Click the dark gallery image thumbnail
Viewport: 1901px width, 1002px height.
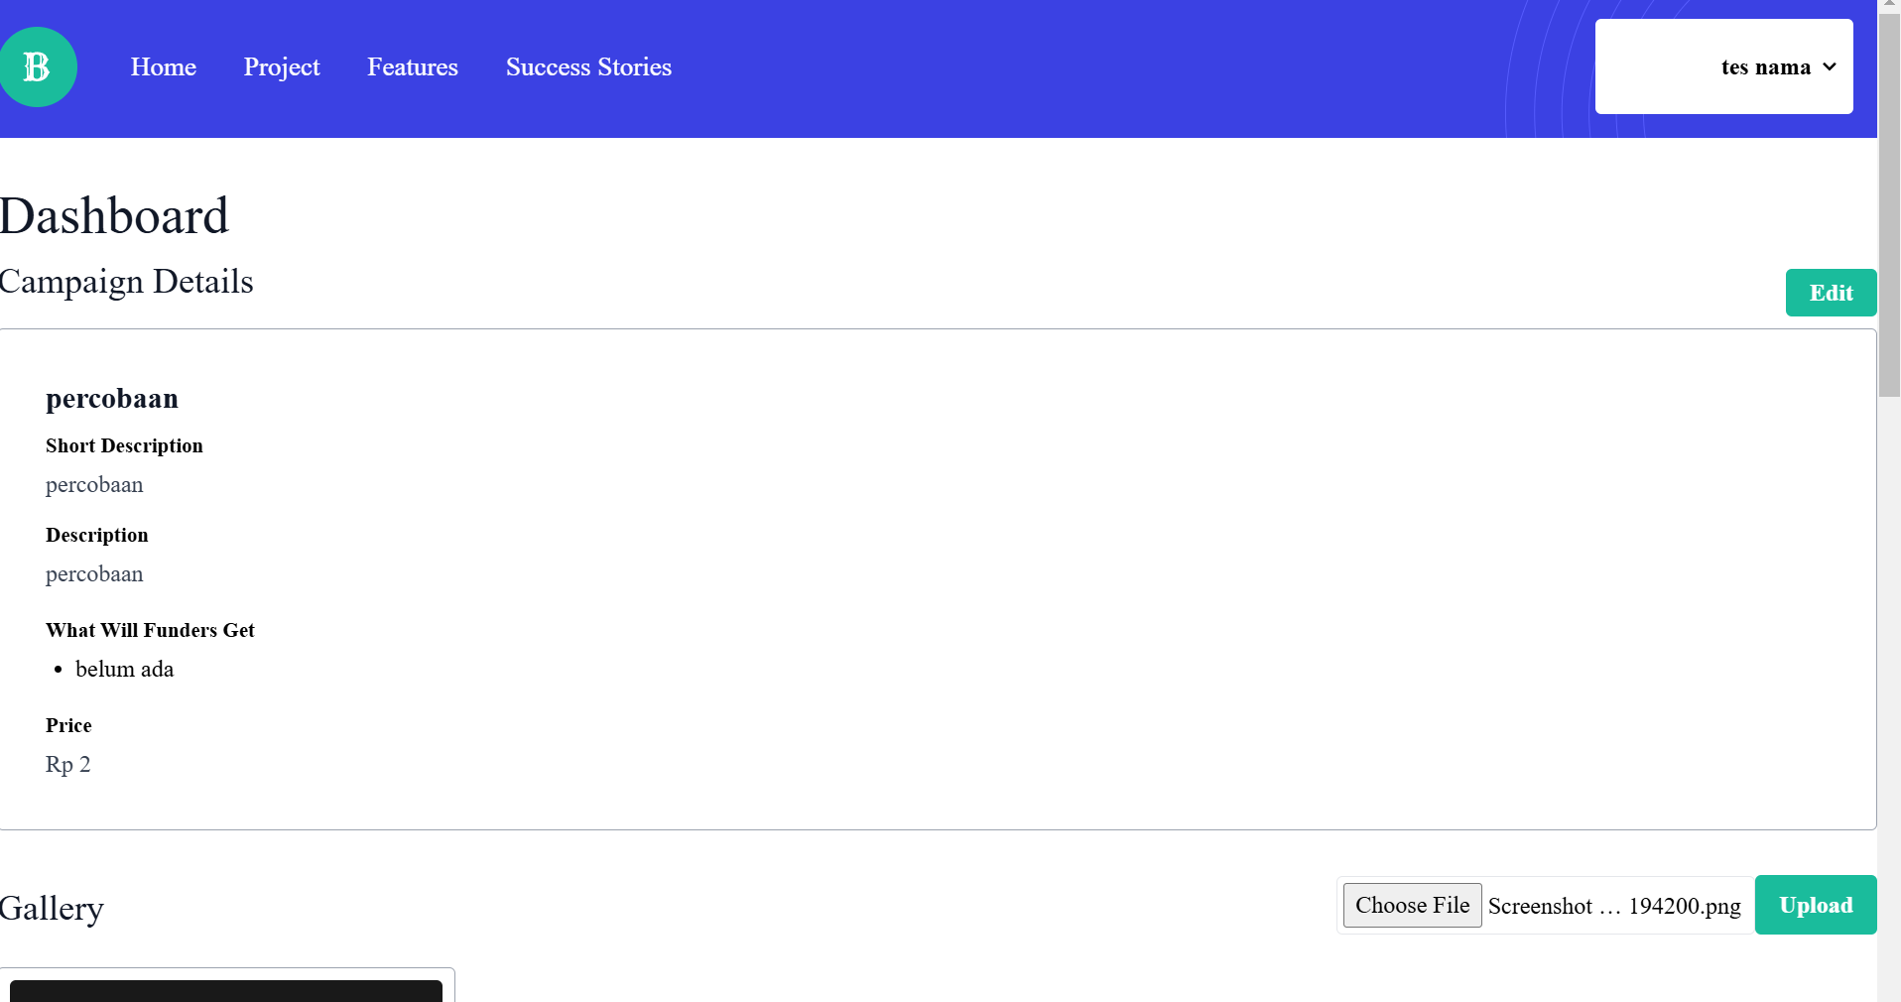(x=226, y=991)
